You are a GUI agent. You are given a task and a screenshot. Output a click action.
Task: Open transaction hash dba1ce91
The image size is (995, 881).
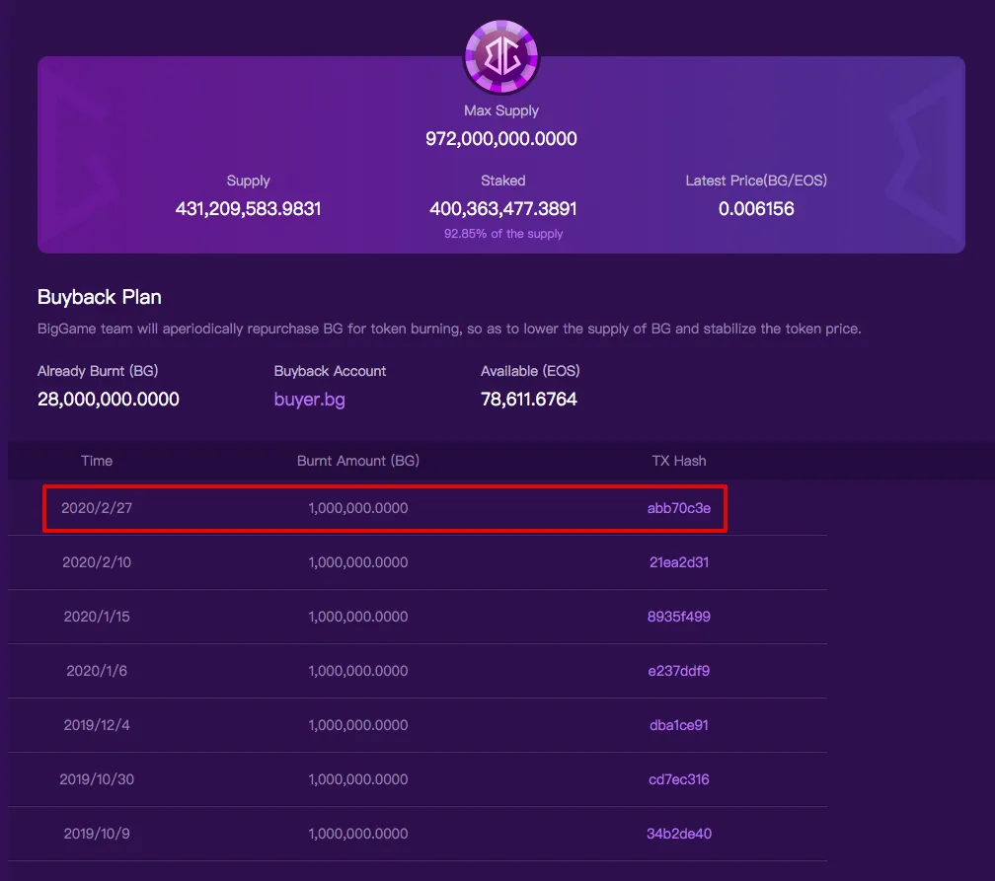point(679,725)
